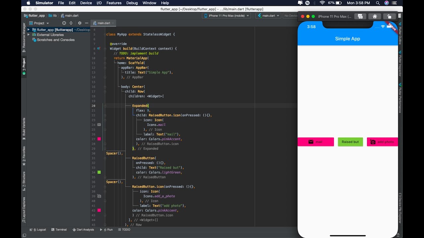
Task: Open the 6: Logcat tool window
Action: (38, 229)
